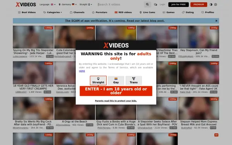Click the Categories tag icon
Viewport: 232px width, 145px height.
click(x=44, y=12)
